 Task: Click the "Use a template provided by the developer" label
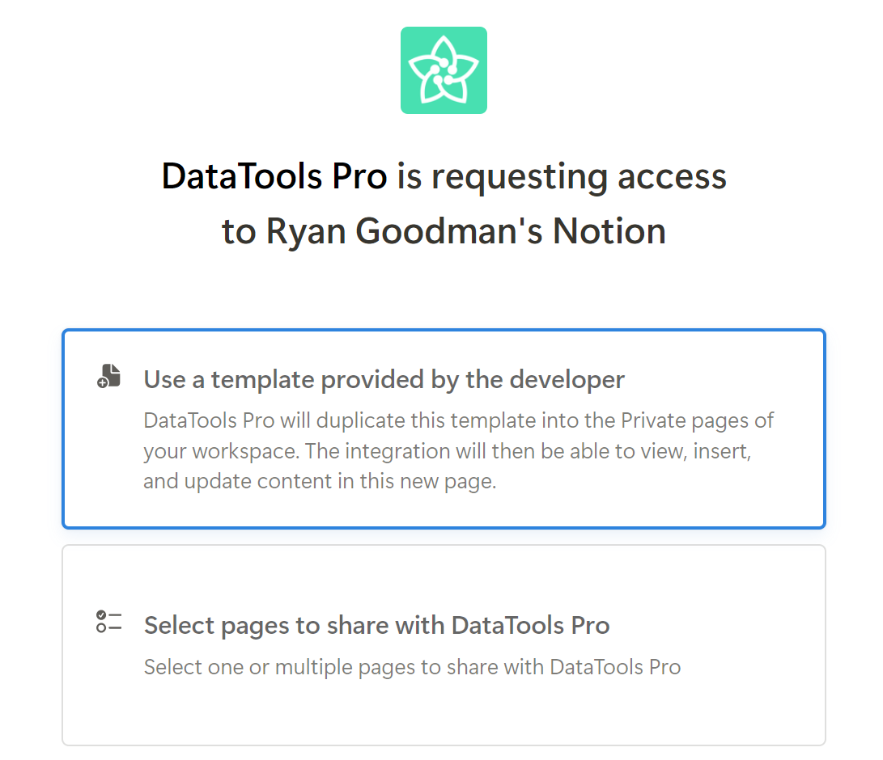(384, 378)
